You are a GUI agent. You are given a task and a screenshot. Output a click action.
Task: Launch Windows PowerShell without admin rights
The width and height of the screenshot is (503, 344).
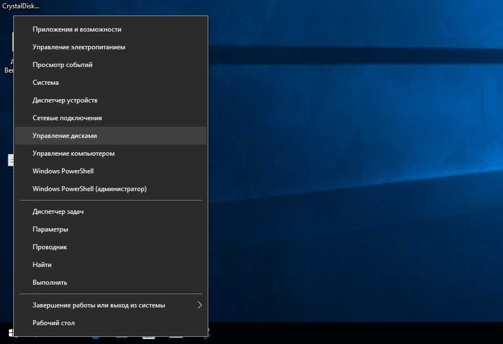(63, 171)
